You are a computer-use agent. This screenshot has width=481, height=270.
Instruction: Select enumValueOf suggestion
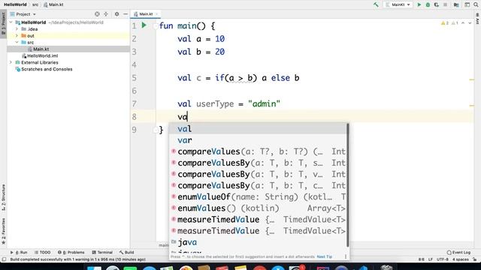(x=258, y=196)
